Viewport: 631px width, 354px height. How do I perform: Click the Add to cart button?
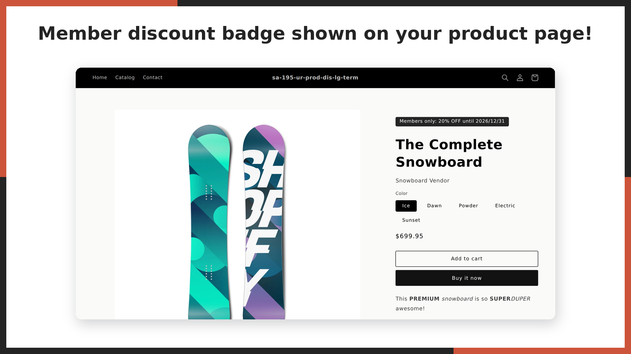467,259
